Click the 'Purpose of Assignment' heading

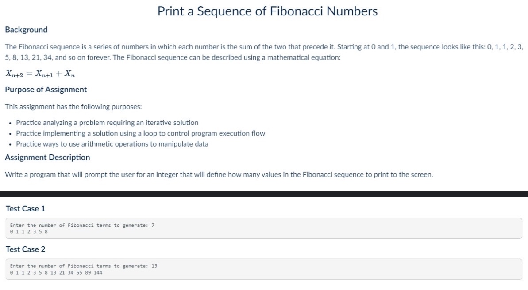tap(46, 90)
